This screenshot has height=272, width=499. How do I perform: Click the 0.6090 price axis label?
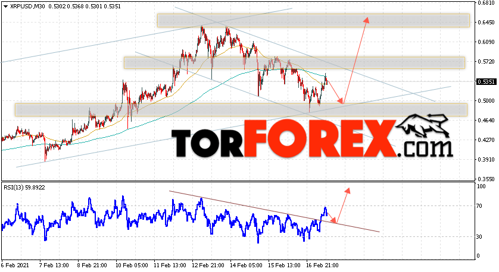coord(486,42)
